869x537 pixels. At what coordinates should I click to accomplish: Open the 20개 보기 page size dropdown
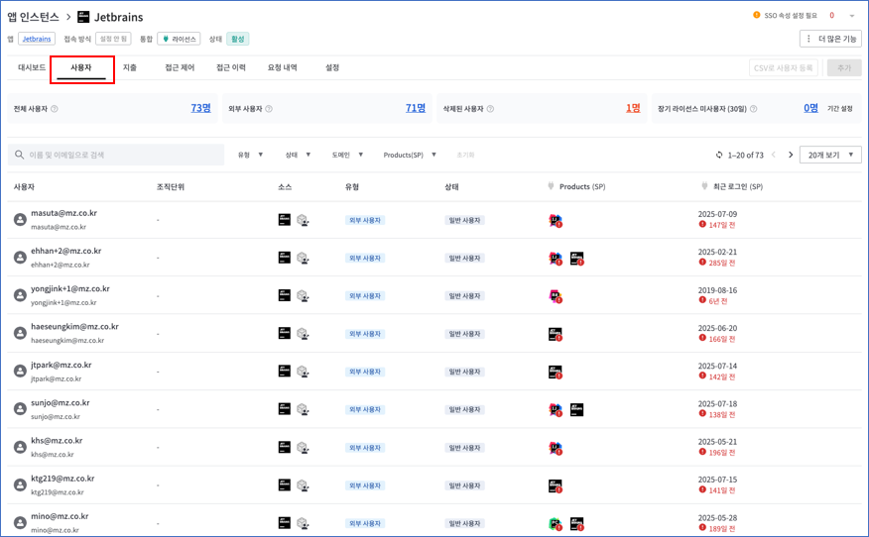click(830, 156)
